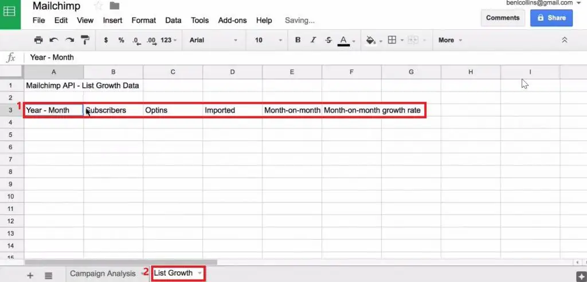Undo the last action
Image resolution: width=587 pixels, height=282 pixels.
(x=54, y=40)
